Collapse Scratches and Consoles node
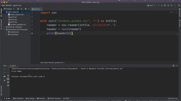Viewport: 181px width, 101px height. 4,29
